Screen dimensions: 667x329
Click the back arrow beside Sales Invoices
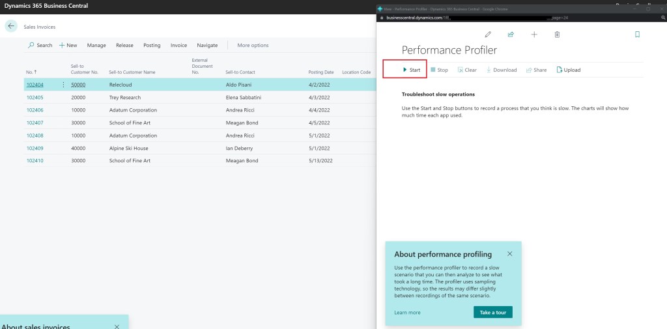(11, 27)
